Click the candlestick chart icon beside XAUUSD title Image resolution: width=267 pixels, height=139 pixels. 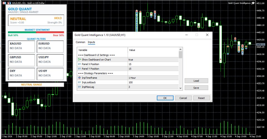pyautogui.click(x=9, y=3)
